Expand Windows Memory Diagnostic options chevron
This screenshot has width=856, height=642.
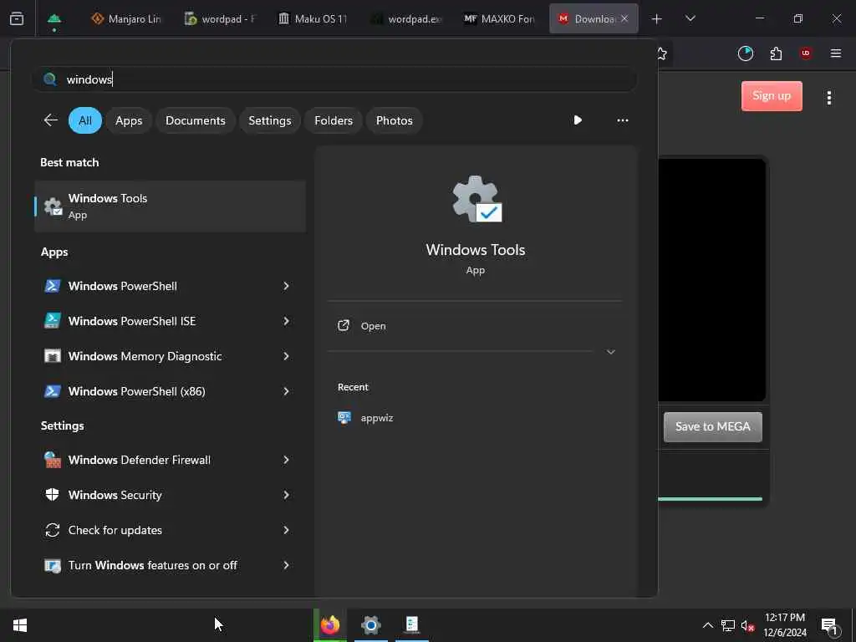[x=286, y=356]
